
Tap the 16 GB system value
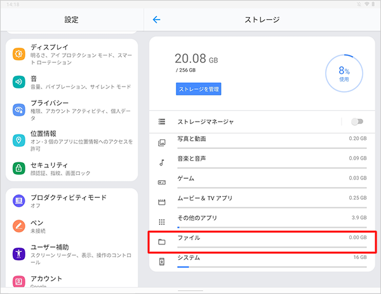[360, 257]
